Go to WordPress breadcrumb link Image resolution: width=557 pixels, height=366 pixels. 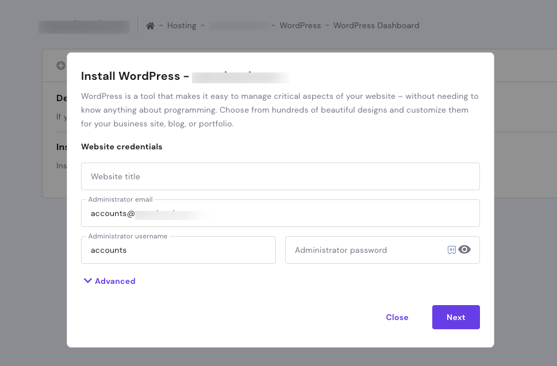point(300,25)
